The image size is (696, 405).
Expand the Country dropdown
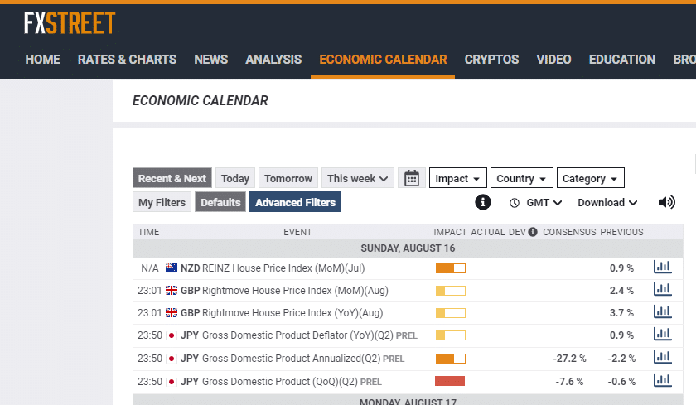coord(520,178)
